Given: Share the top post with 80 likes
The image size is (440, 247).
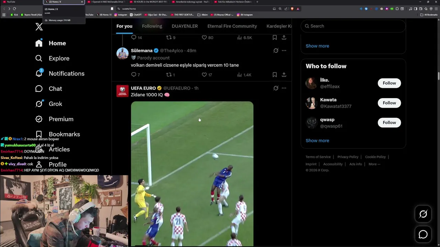Looking at the screenshot, I should point(284,37).
